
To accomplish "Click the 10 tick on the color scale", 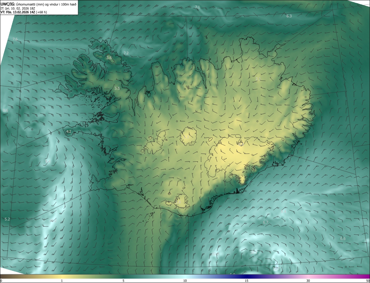I will pos(185,281).
